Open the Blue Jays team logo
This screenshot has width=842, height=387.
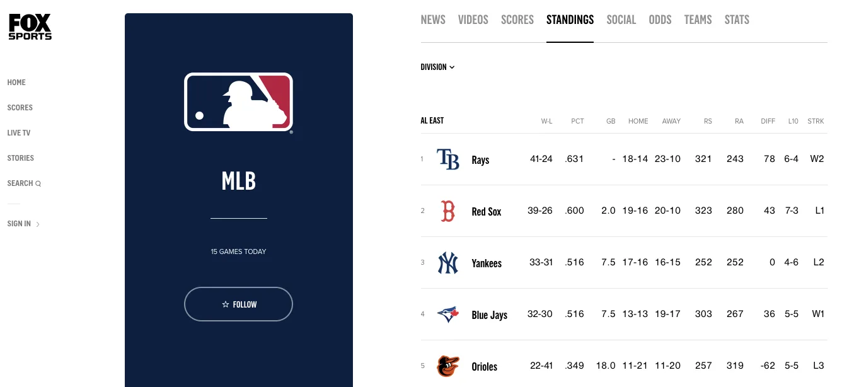[x=448, y=315]
